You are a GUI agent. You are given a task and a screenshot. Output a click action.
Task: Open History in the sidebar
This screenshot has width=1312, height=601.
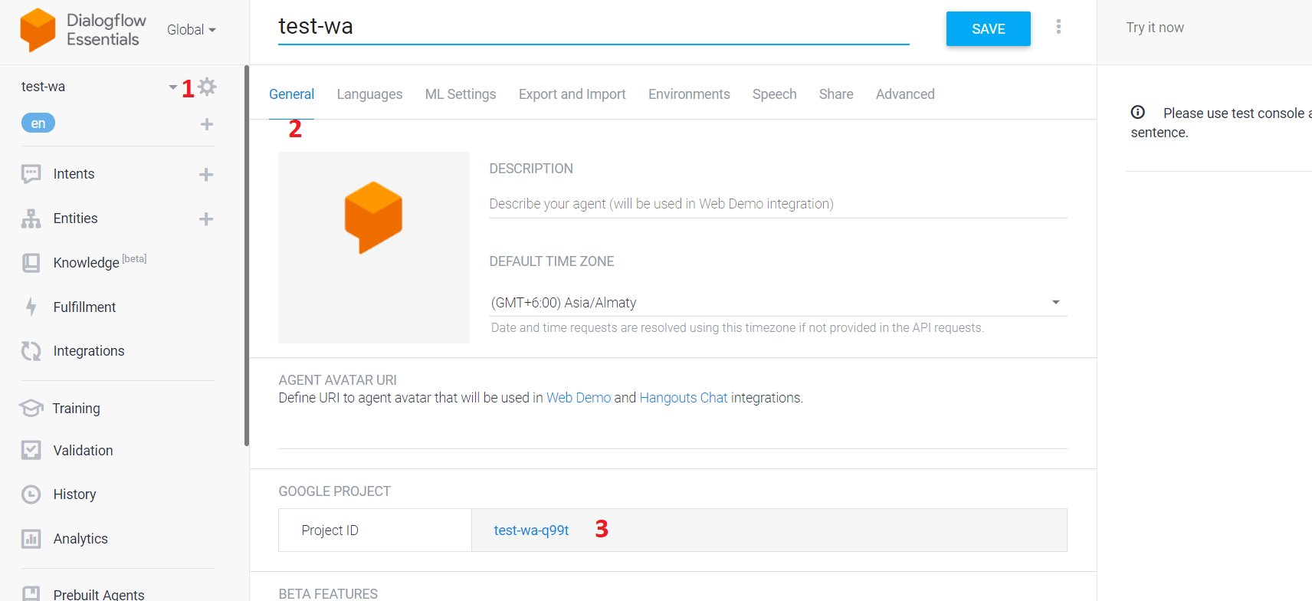coord(74,494)
